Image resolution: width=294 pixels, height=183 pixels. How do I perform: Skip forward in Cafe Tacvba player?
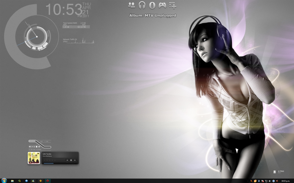click(75, 160)
